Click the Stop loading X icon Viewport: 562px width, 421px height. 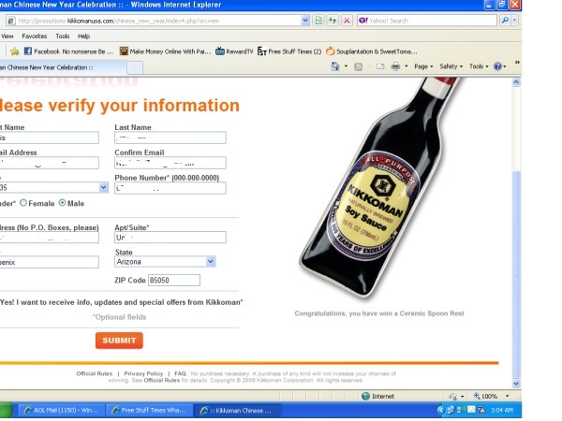[x=348, y=20]
